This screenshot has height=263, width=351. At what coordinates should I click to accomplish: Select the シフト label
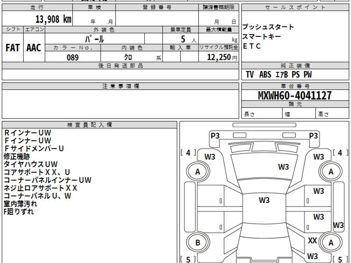click(13, 30)
